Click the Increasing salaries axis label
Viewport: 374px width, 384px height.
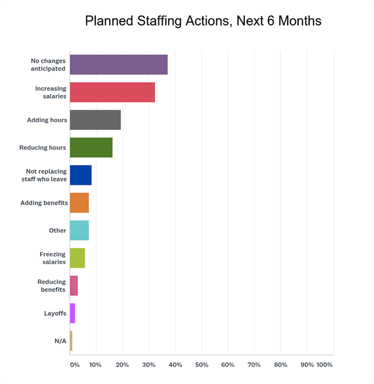pyautogui.click(x=50, y=92)
